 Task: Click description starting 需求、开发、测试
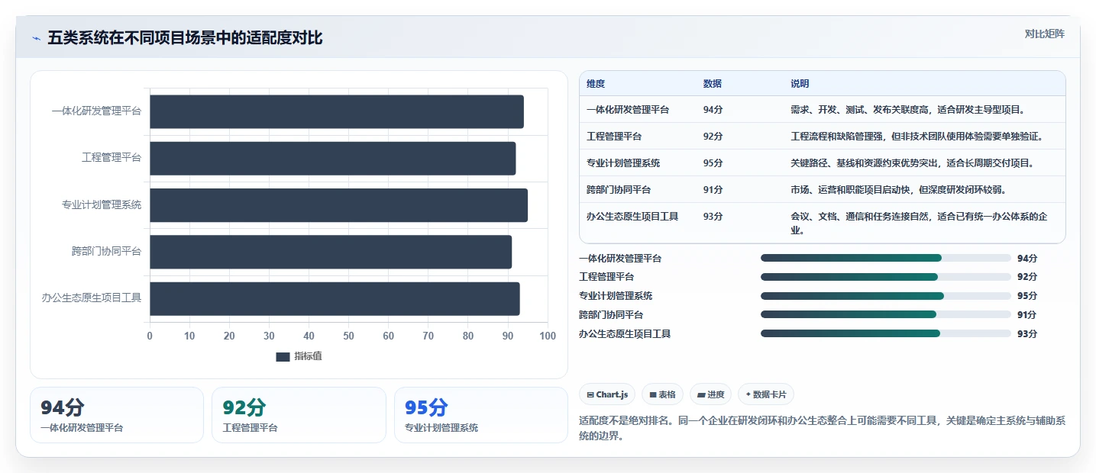pos(907,110)
